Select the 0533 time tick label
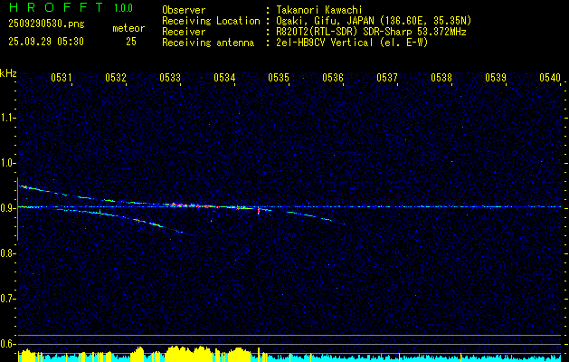 click(x=170, y=79)
